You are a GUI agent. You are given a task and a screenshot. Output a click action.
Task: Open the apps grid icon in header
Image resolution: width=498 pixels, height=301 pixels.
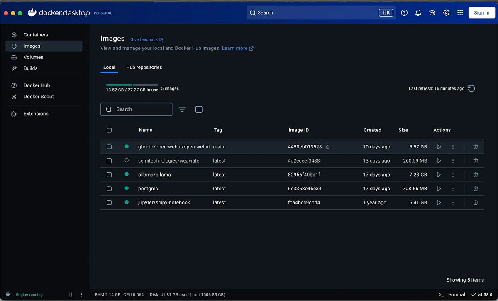point(460,13)
